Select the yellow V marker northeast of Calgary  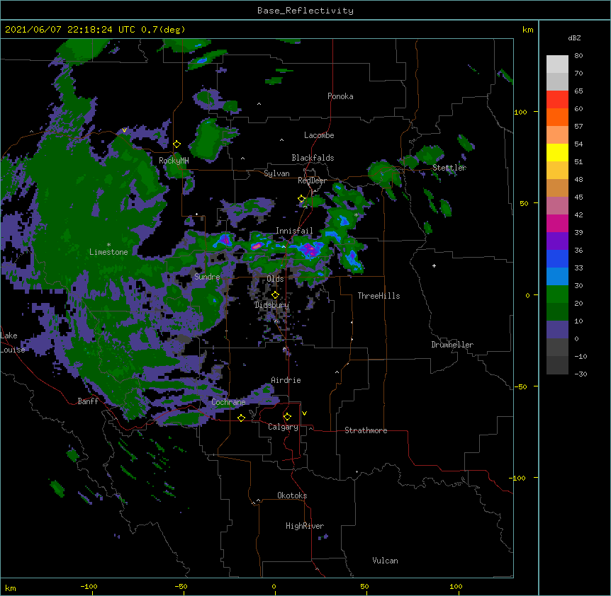tap(304, 413)
